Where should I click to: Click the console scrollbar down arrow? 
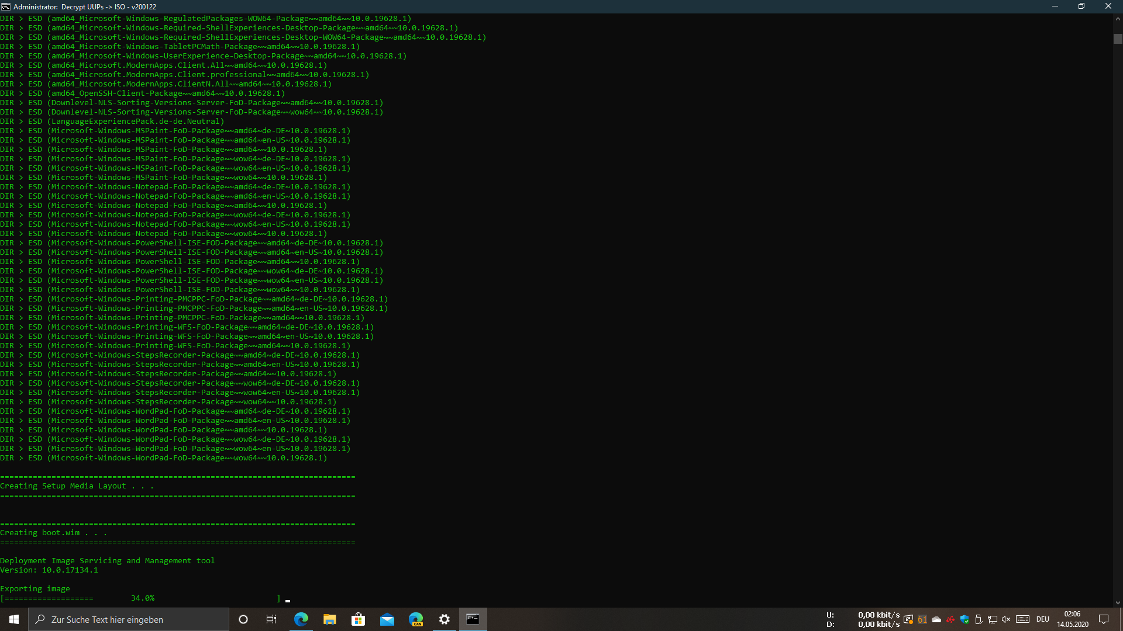(x=1118, y=602)
